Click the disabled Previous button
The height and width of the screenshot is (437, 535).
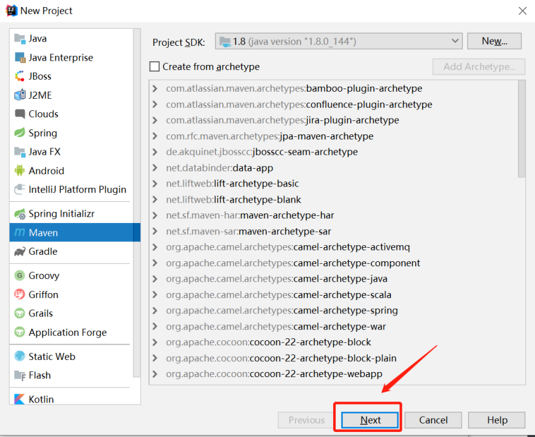click(x=306, y=420)
